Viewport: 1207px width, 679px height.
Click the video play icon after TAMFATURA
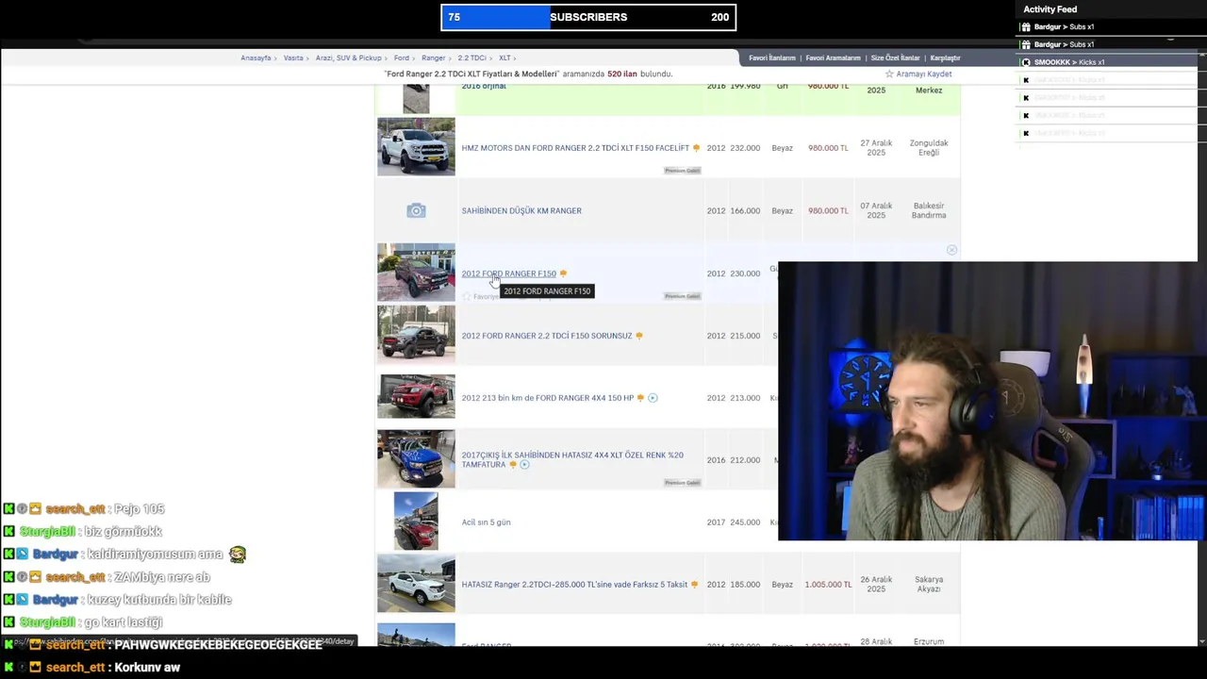[524, 465]
